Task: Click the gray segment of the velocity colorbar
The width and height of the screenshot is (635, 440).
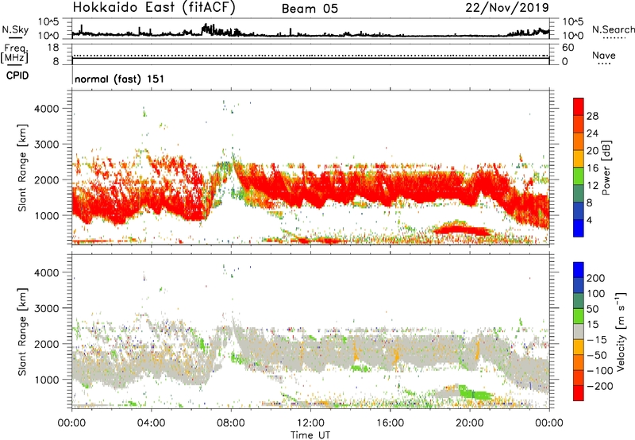Action: click(x=579, y=331)
